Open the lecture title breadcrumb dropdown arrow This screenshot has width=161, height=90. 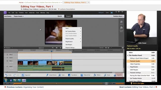[89, 2]
